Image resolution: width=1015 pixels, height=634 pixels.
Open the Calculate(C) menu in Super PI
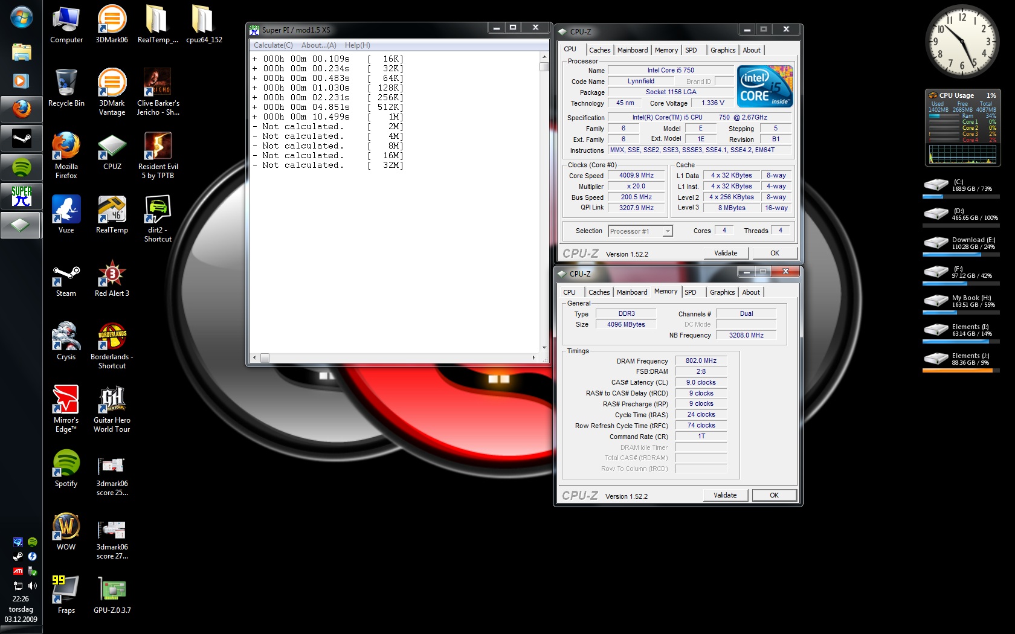click(273, 45)
